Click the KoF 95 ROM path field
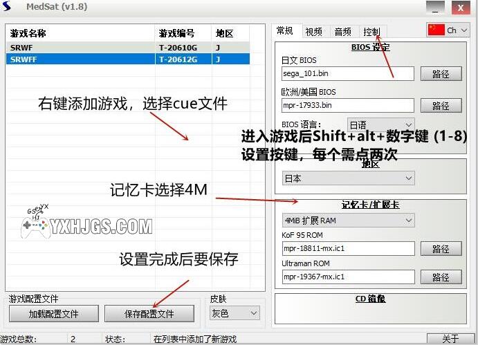Image resolution: width=478 pixels, height=345 pixels. [x=348, y=248]
